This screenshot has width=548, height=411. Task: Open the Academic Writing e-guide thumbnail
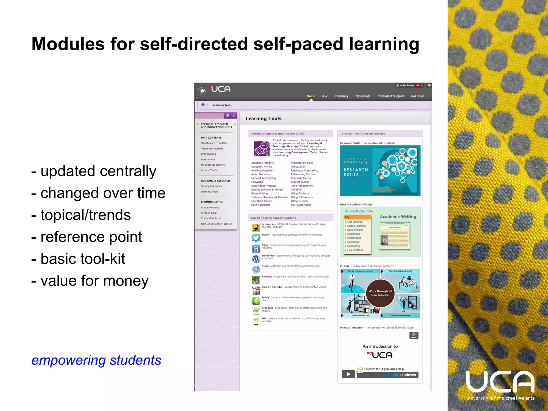380,232
